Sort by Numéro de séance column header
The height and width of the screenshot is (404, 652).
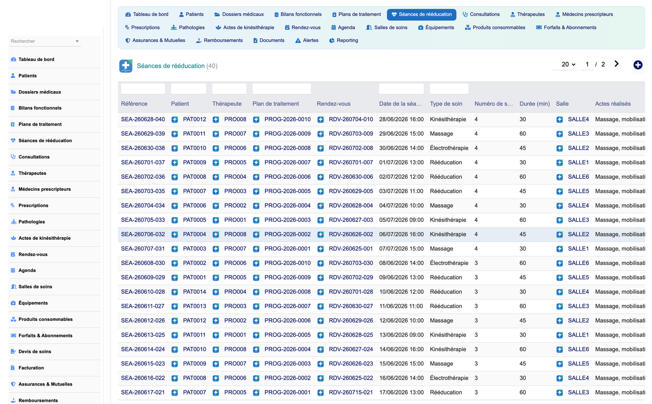[494, 104]
